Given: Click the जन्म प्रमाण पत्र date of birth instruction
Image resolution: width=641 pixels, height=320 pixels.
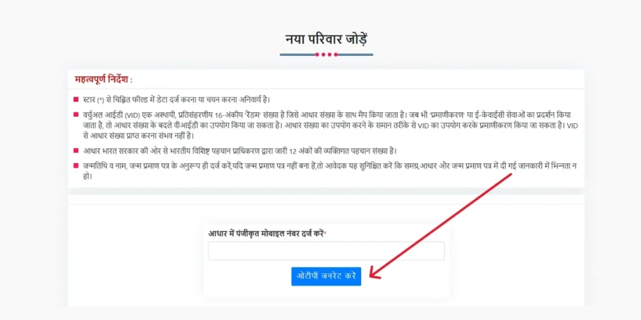Looking at the screenshot, I should (329, 171).
